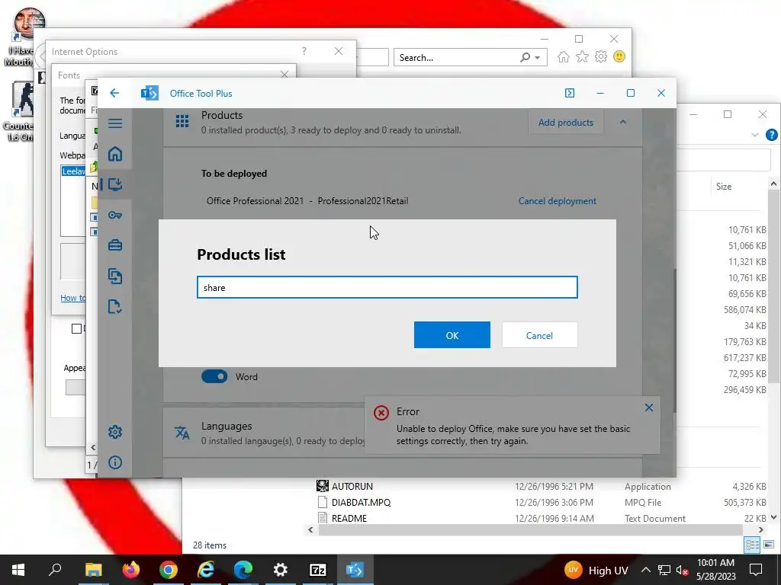Image resolution: width=781 pixels, height=585 pixels.
Task: Click the checkbox in Internet Options window
Action: [x=76, y=328]
